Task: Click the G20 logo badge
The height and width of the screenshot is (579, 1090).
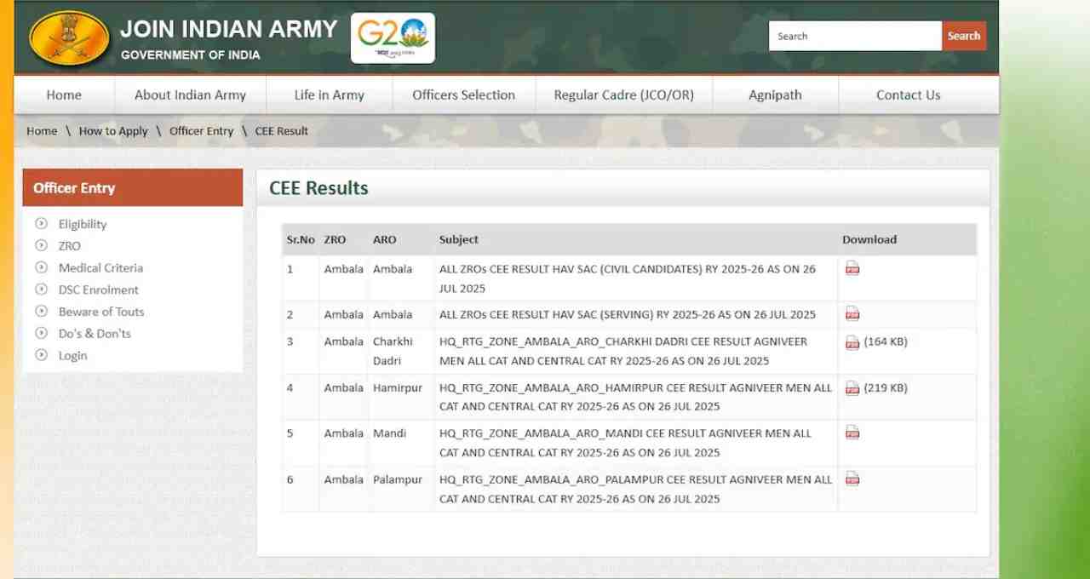Action: (393, 38)
